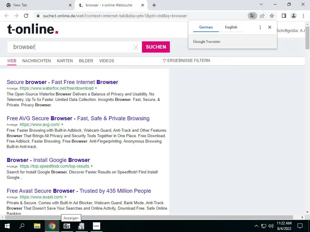Click the scrollbar's right arrow
Image resolution: width=310 pixels, height=232 pixels.
(x=302, y=217)
